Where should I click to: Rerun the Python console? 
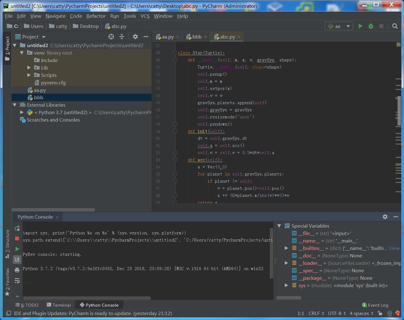(17, 229)
